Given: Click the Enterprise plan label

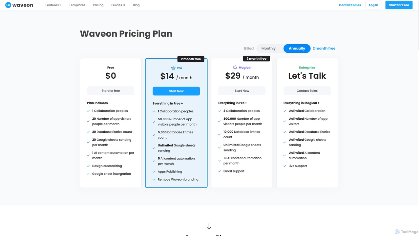Looking at the screenshot, I should click(x=307, y=68).
